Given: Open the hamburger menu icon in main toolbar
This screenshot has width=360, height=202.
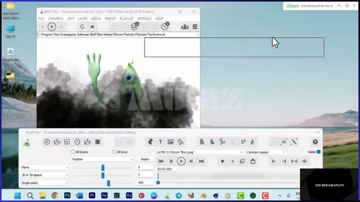Looking at the screenshot, I should pos(195,27).
